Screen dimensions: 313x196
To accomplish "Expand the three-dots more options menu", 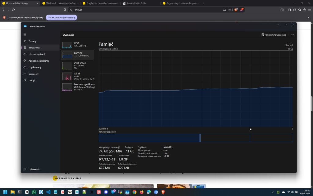I will (293, 35).
